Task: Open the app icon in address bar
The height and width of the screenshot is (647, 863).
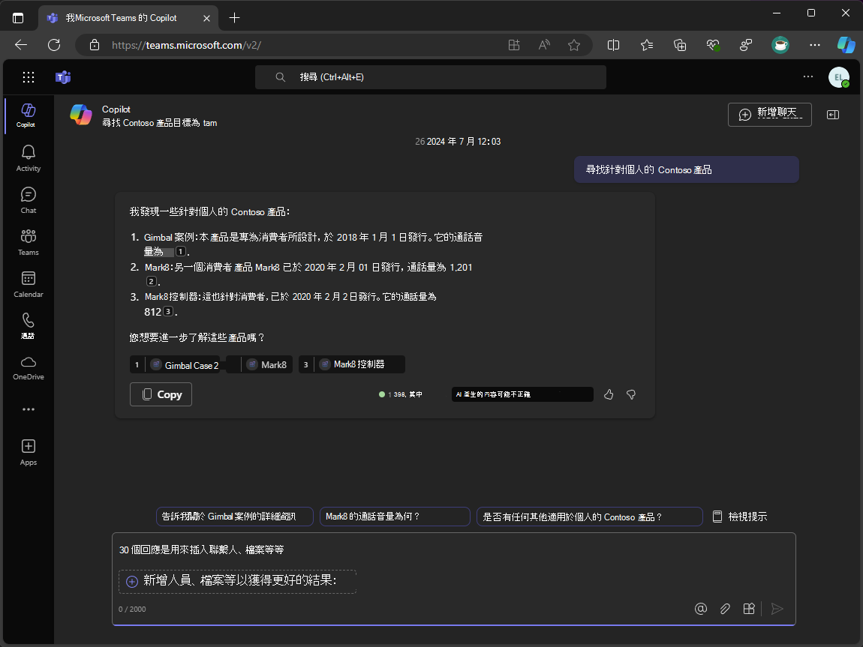Action: [514, 45]
